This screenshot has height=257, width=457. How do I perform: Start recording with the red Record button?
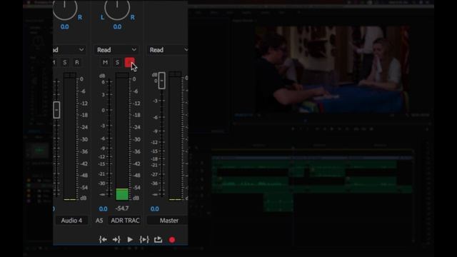(x=172, y=240)
